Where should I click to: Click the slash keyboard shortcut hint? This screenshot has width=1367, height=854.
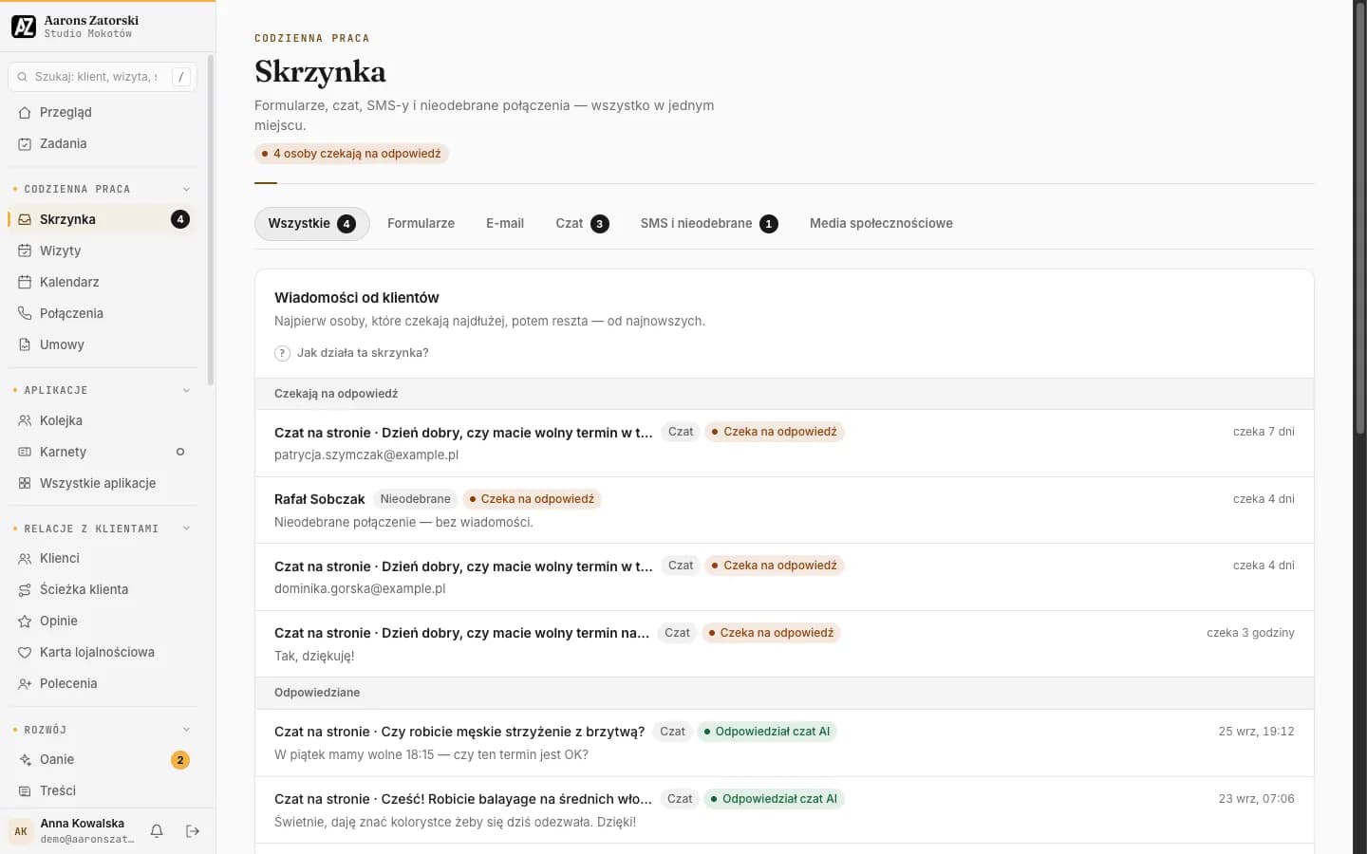(181, 77)
